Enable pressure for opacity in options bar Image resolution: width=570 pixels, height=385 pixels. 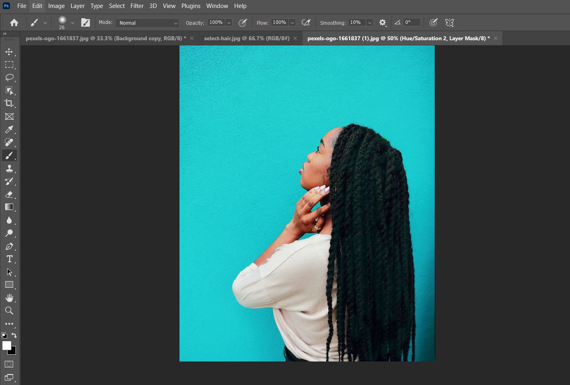point(243,23)
